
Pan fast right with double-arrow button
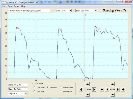point(123,89)
